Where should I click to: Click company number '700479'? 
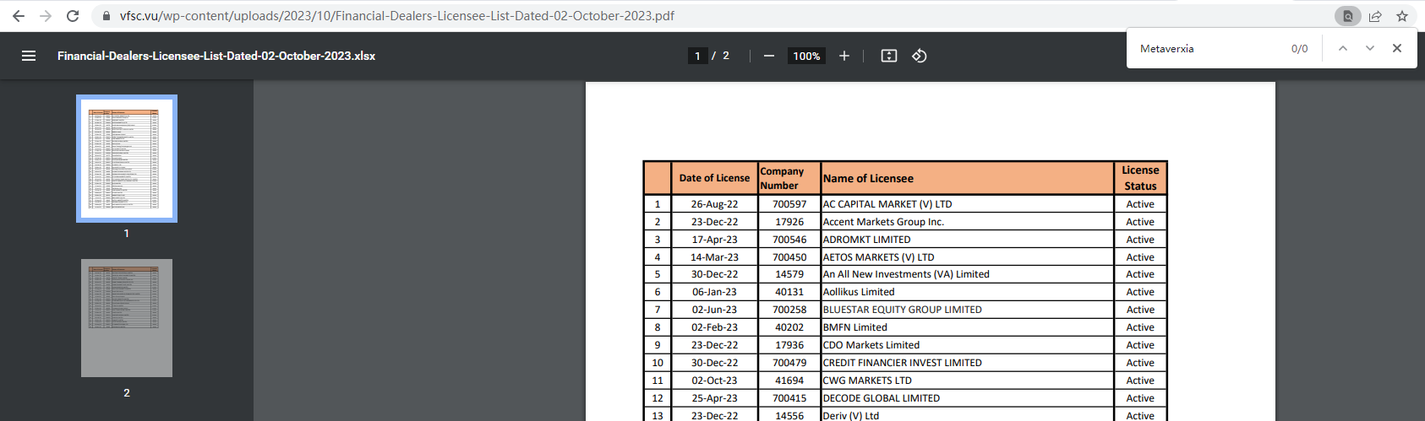tap(789, 363)
